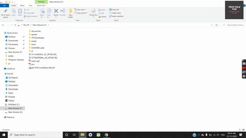Image resolution: width=246 pixels, height=138 pixels.
Task: Click the Cut command in ribbon
Action: coord(27,10)
